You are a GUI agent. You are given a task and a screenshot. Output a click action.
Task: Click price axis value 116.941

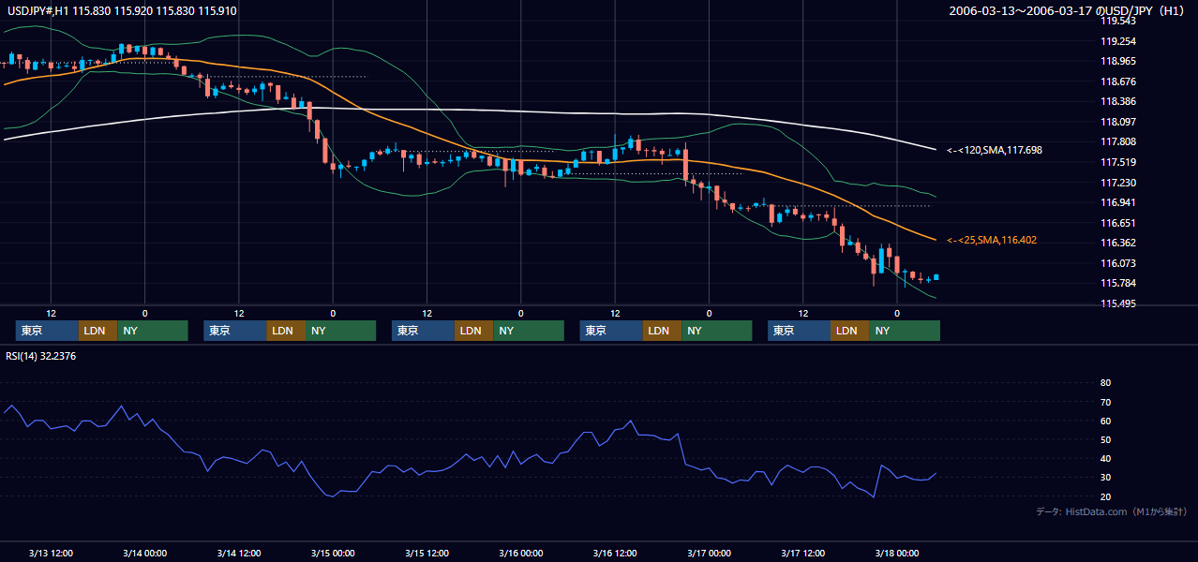pyautogui.click(x=1117, y=202)
